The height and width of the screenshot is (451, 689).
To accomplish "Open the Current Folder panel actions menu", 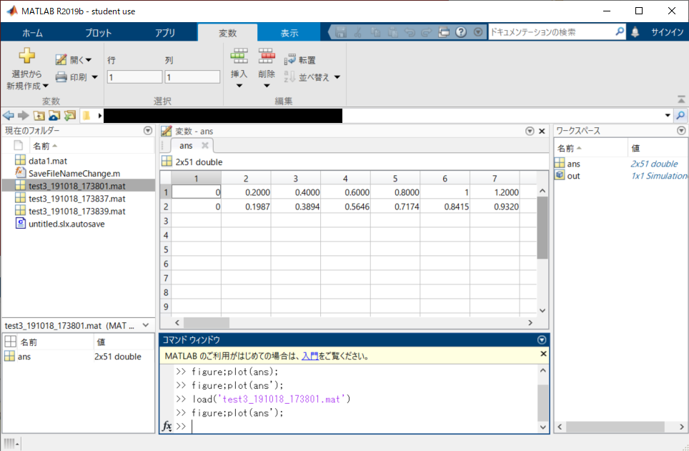I will coord(148,131).
